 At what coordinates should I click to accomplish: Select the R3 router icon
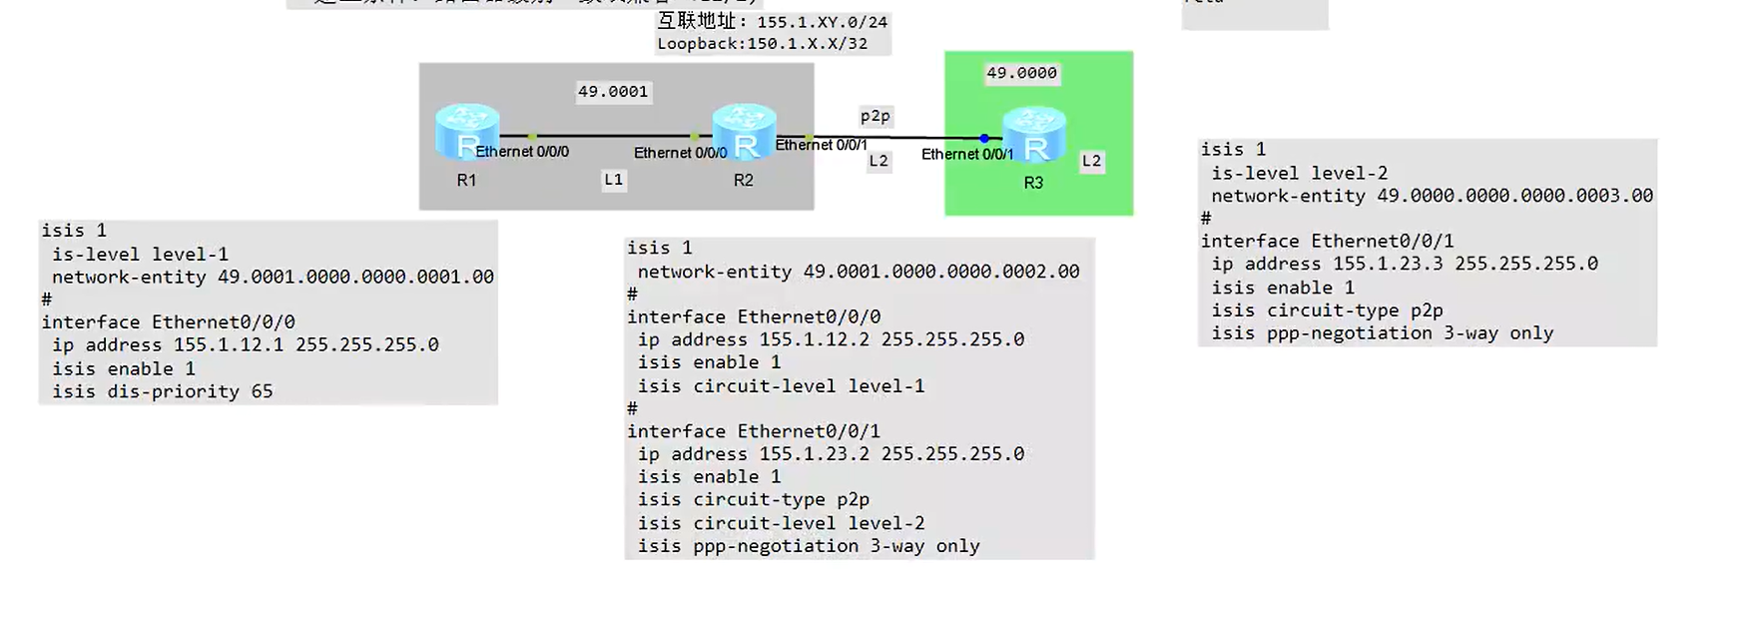point(1034,134)
